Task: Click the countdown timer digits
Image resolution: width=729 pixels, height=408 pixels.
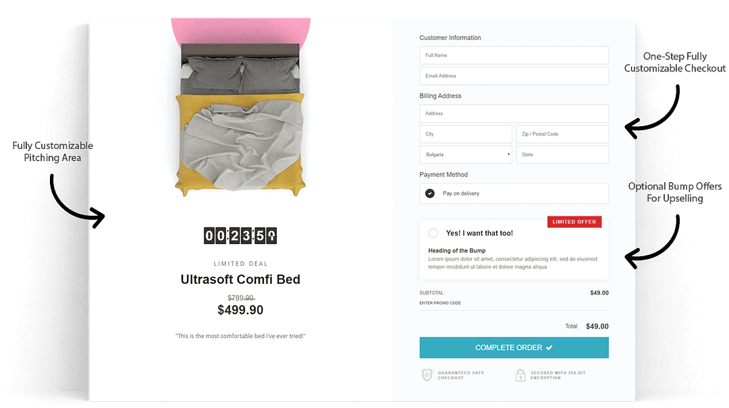Action: click(240, 235)
